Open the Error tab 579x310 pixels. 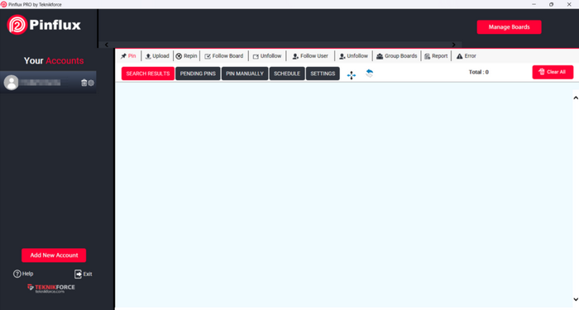467,56
